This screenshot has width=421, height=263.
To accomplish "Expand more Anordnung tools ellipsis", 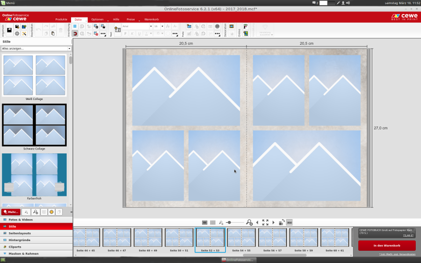I will [x=103, y=34].
